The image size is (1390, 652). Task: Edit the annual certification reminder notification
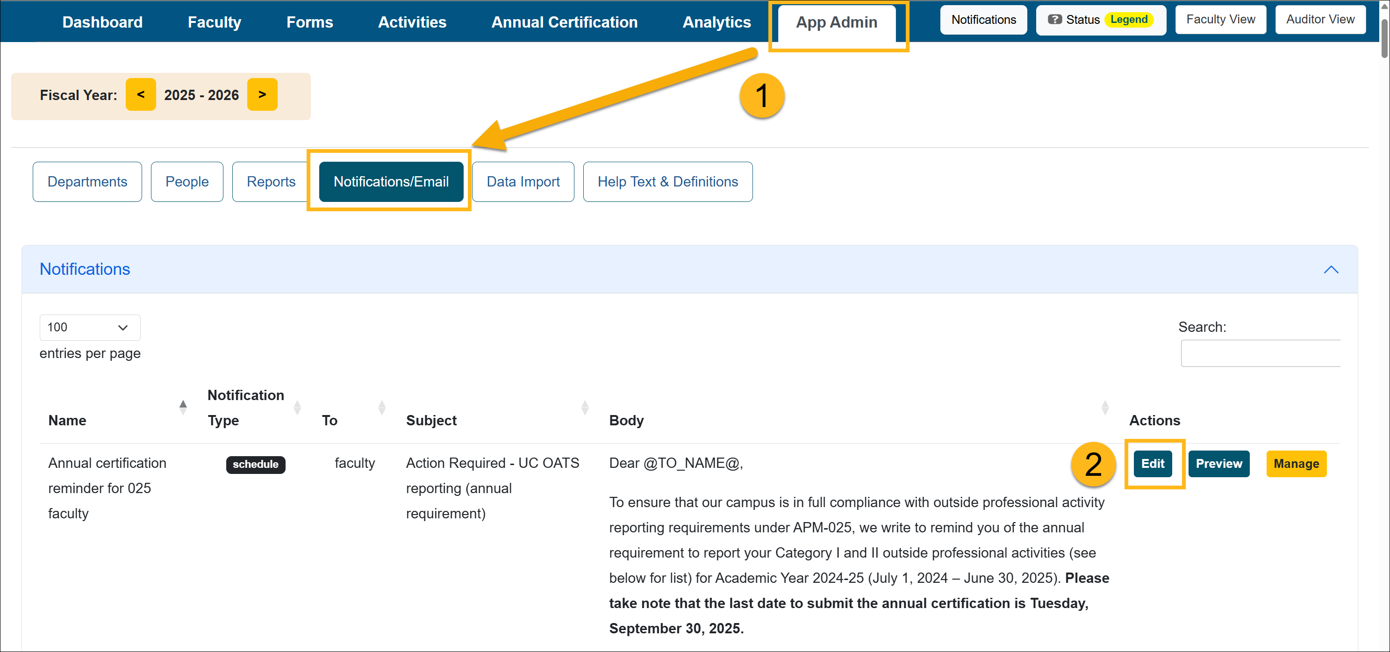[x=1152, y=464]
